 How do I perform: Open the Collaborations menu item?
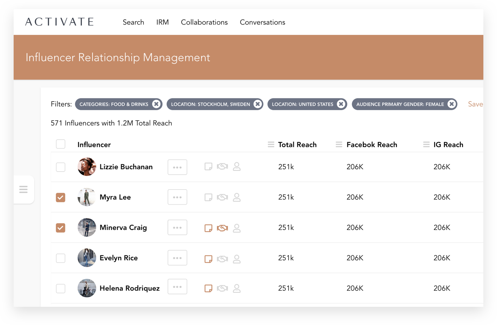point(204,22)
